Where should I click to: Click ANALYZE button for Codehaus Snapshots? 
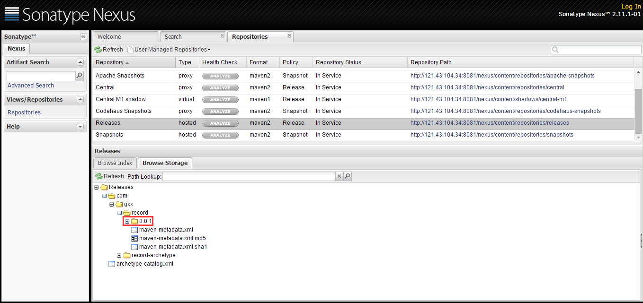(x=220, y=111)
